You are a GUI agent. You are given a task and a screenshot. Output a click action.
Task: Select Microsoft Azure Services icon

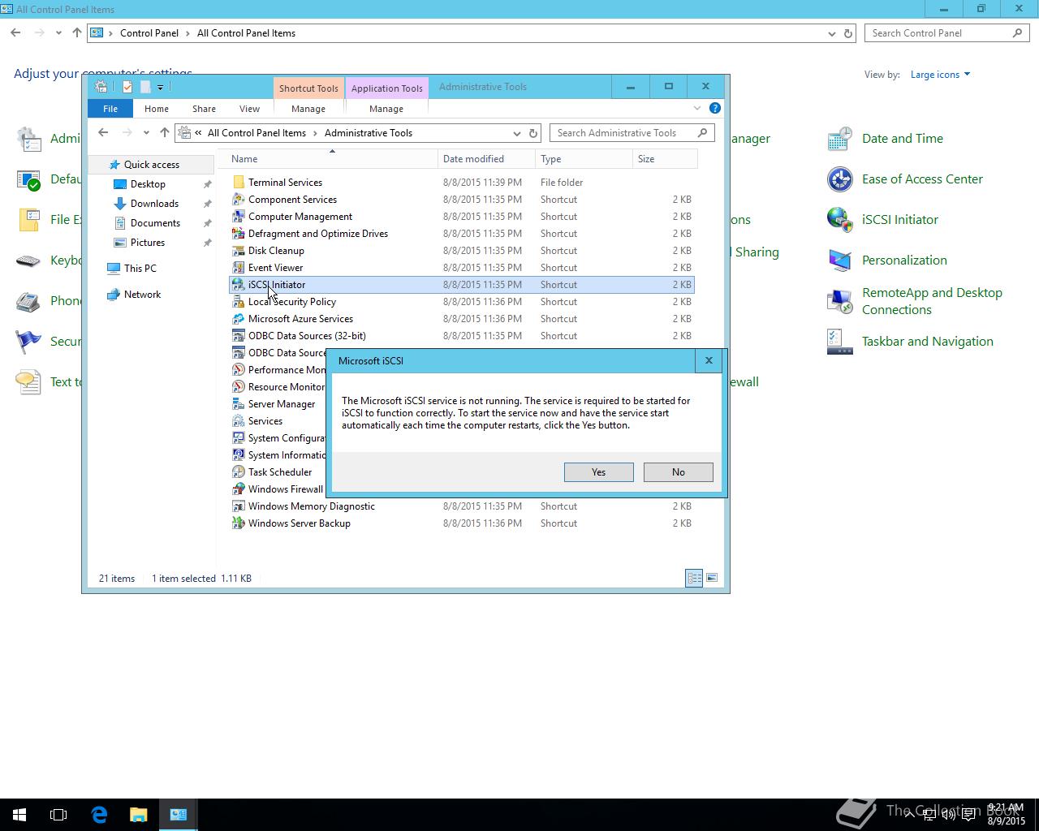[239, 319]
